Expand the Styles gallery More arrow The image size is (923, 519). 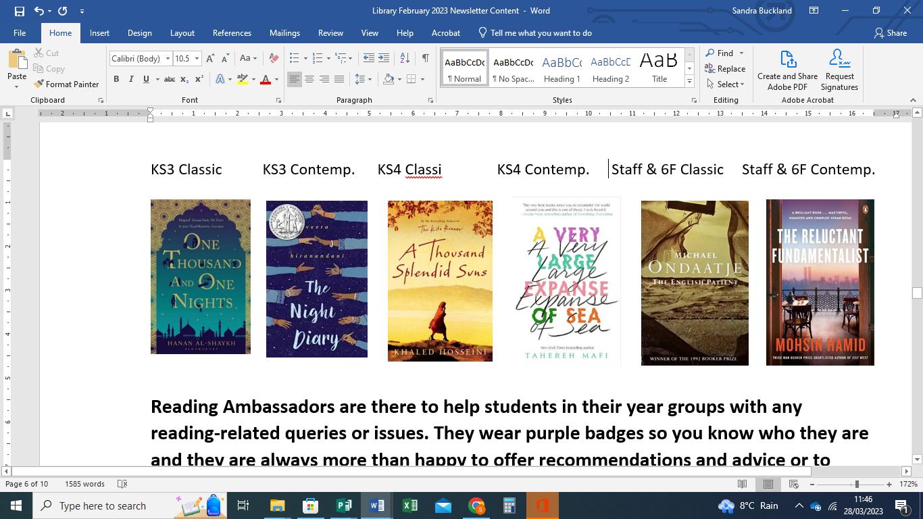(x=689, y=81)
